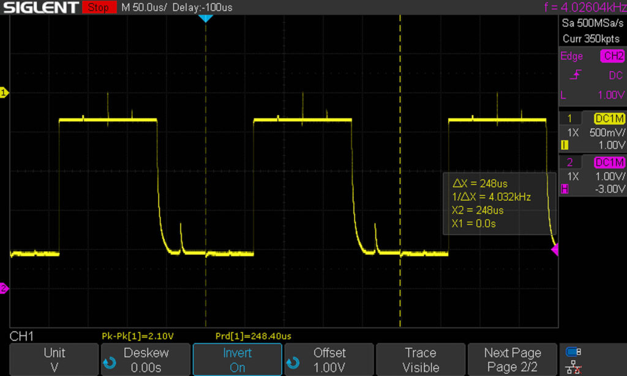This screenshot has height=376, width=627.
Task: Click the Offset rotary knob icon
Action: click(293, 363)
